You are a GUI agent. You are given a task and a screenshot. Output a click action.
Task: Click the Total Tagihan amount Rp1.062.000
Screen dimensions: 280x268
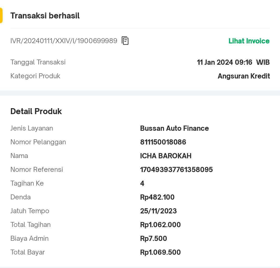coord(160,225)
